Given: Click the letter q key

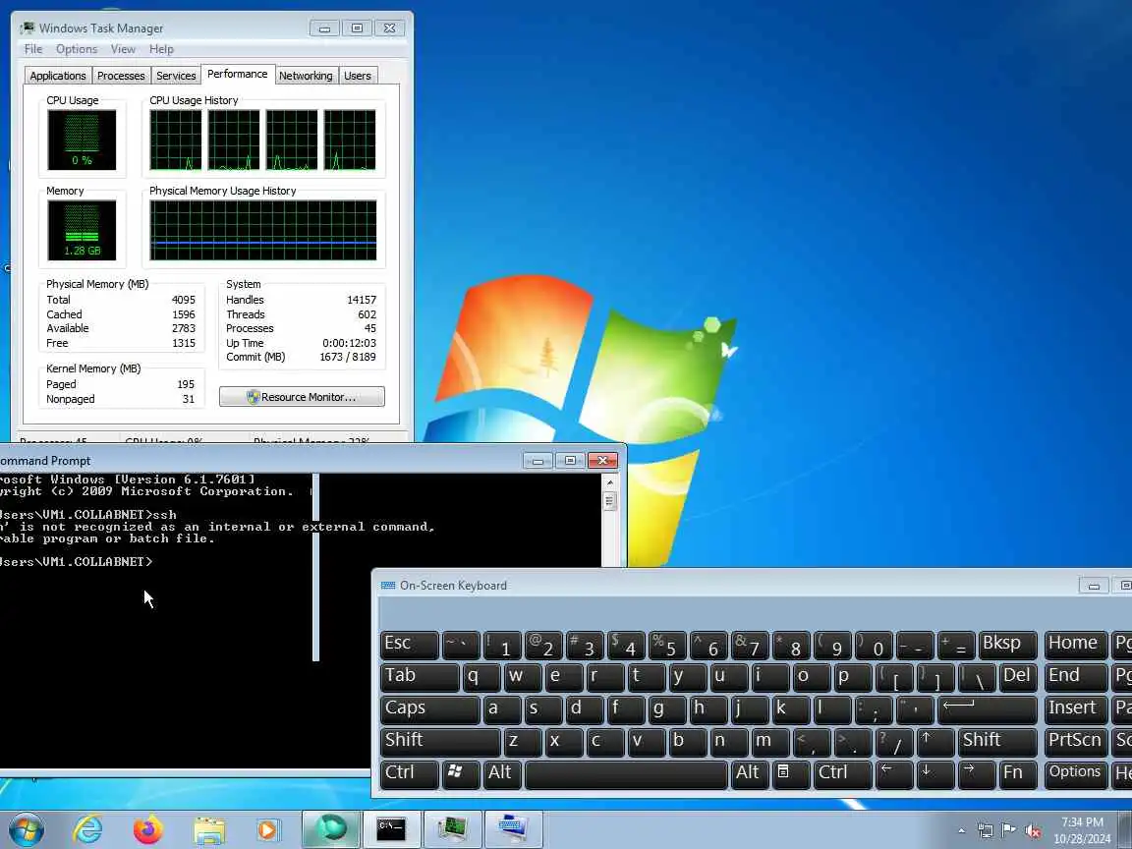Looking at the screenshot, I should 481,677.
